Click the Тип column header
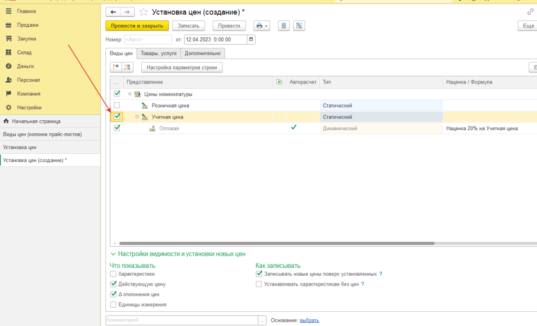Screen dimensions: 537x326 point(381,82)
